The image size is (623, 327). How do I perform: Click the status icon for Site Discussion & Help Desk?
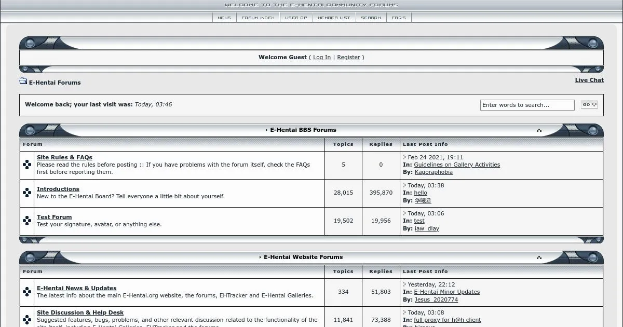click(27, 320)
